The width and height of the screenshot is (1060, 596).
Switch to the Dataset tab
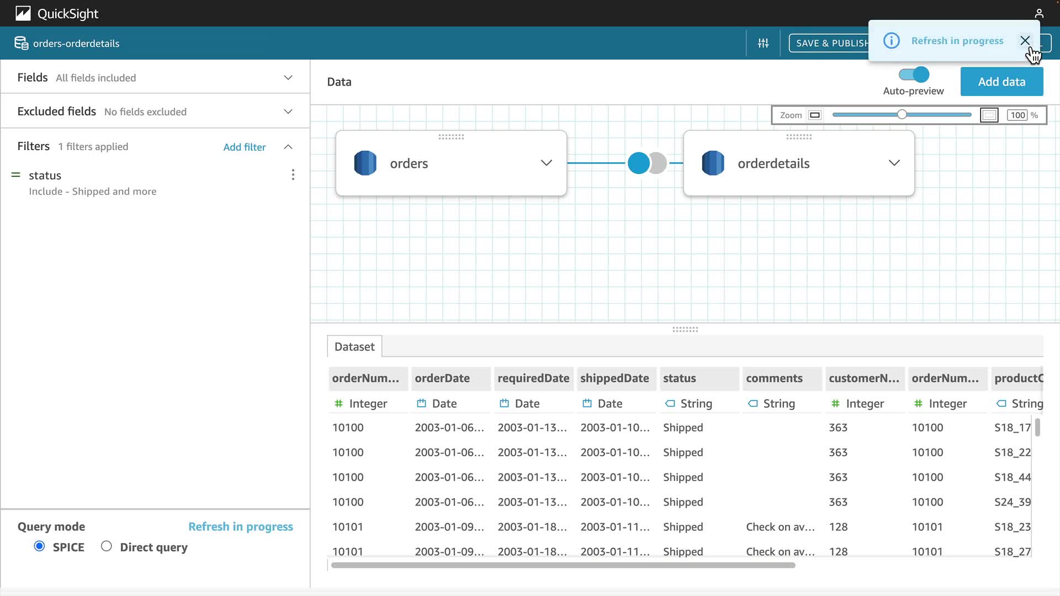(354, 347)
